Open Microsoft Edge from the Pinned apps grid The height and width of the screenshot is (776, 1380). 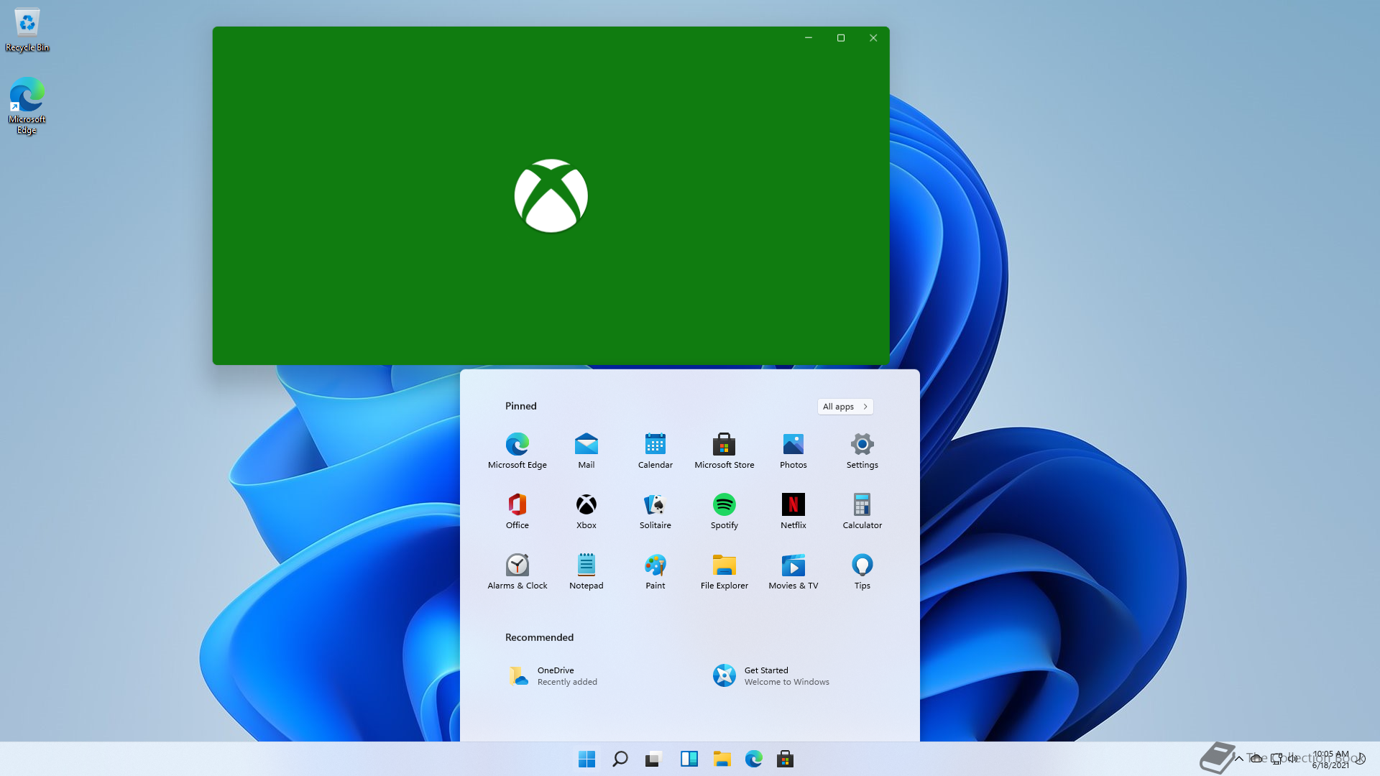tap(517, 451)
